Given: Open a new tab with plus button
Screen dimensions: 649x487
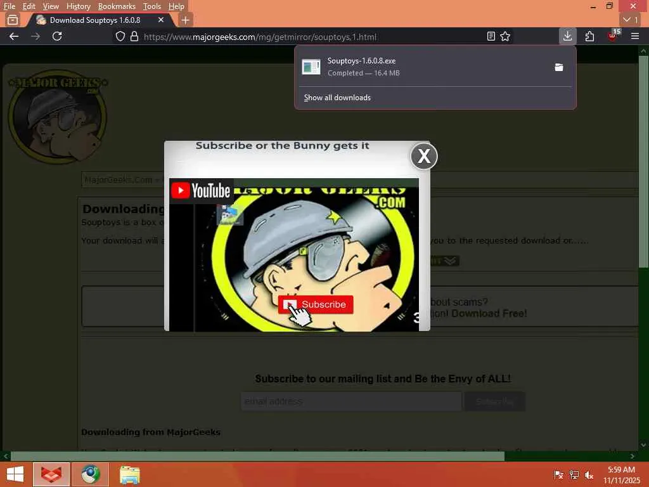Looking at the screenshot, I should point(186,20).
